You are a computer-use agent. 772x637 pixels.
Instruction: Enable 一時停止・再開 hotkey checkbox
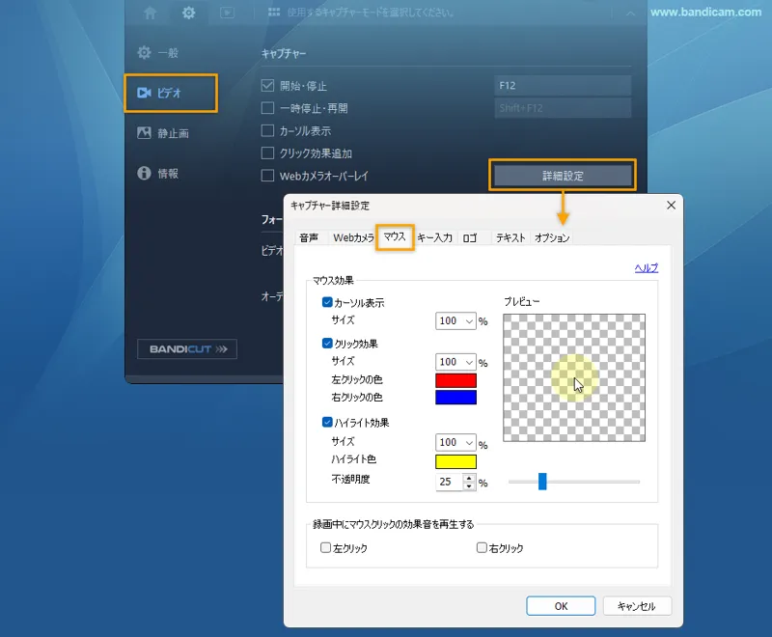click(267, 108)
